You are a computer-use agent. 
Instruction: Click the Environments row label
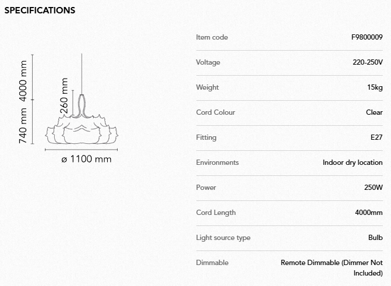[217, 163]
